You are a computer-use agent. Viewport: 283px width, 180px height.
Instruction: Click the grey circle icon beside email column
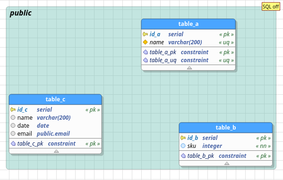[x=13, y=133]
